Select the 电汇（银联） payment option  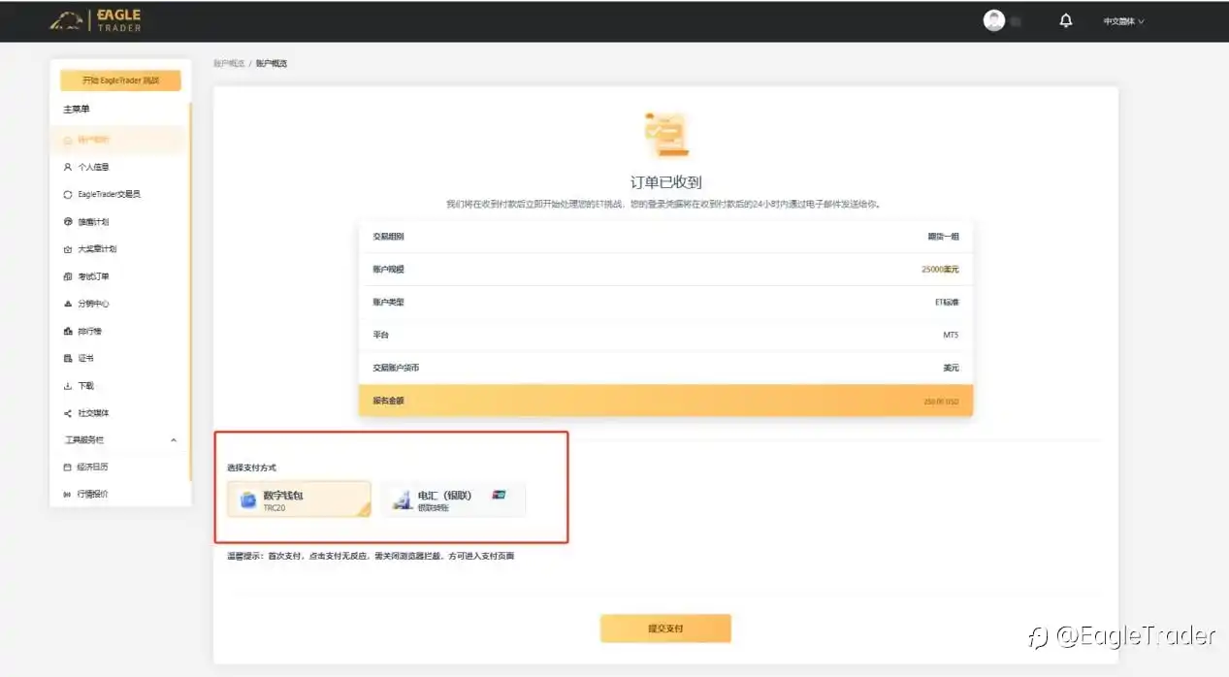[453, 499]
